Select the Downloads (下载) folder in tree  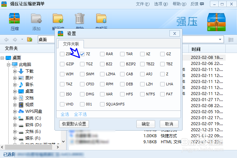tap(29, 71)
